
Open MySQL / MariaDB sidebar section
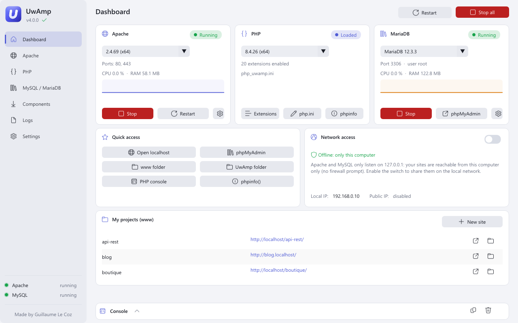(x=43, y=88)
